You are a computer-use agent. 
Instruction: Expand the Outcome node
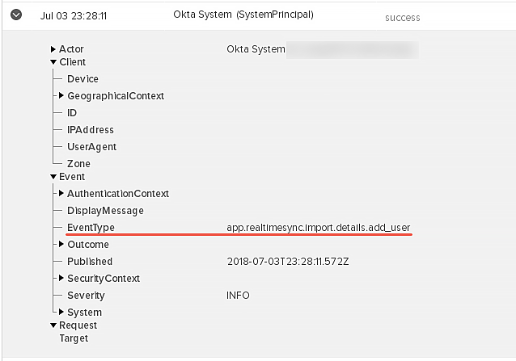click(61, 244)
